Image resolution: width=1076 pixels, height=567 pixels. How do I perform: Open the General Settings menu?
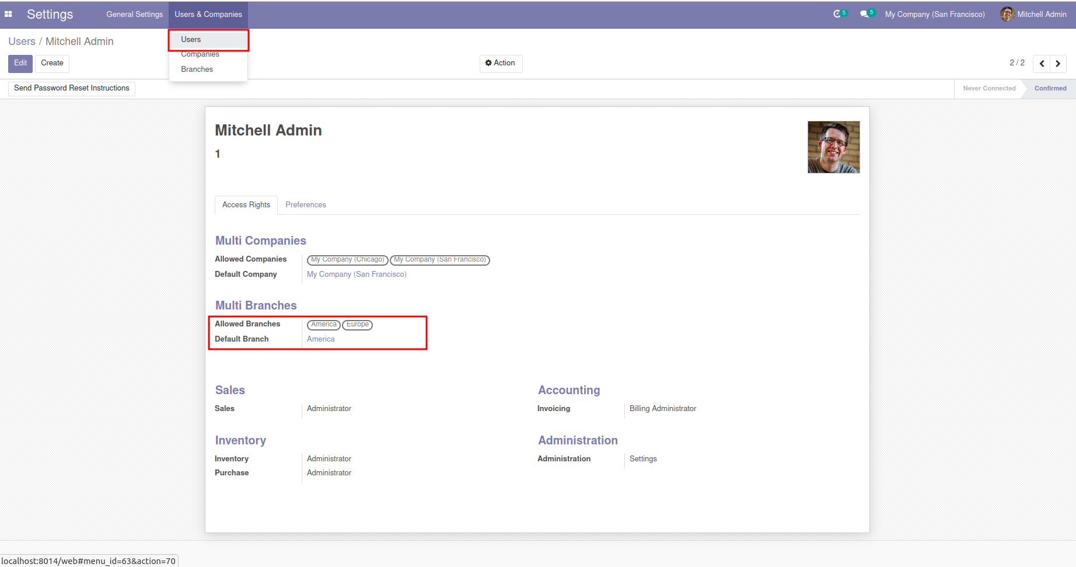pyautogui.click(x=134, y=14)
